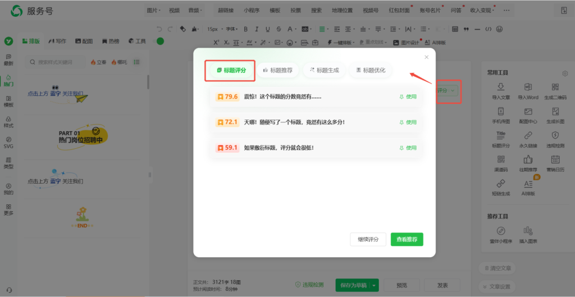Click the 搜索样式关键词 search field
This screenshot has width=575, height=297.
pyautogui.click(x=55, y=62)
